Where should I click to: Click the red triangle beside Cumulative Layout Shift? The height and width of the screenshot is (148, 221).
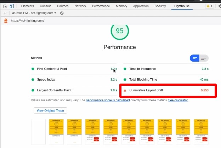coord(125,90)
